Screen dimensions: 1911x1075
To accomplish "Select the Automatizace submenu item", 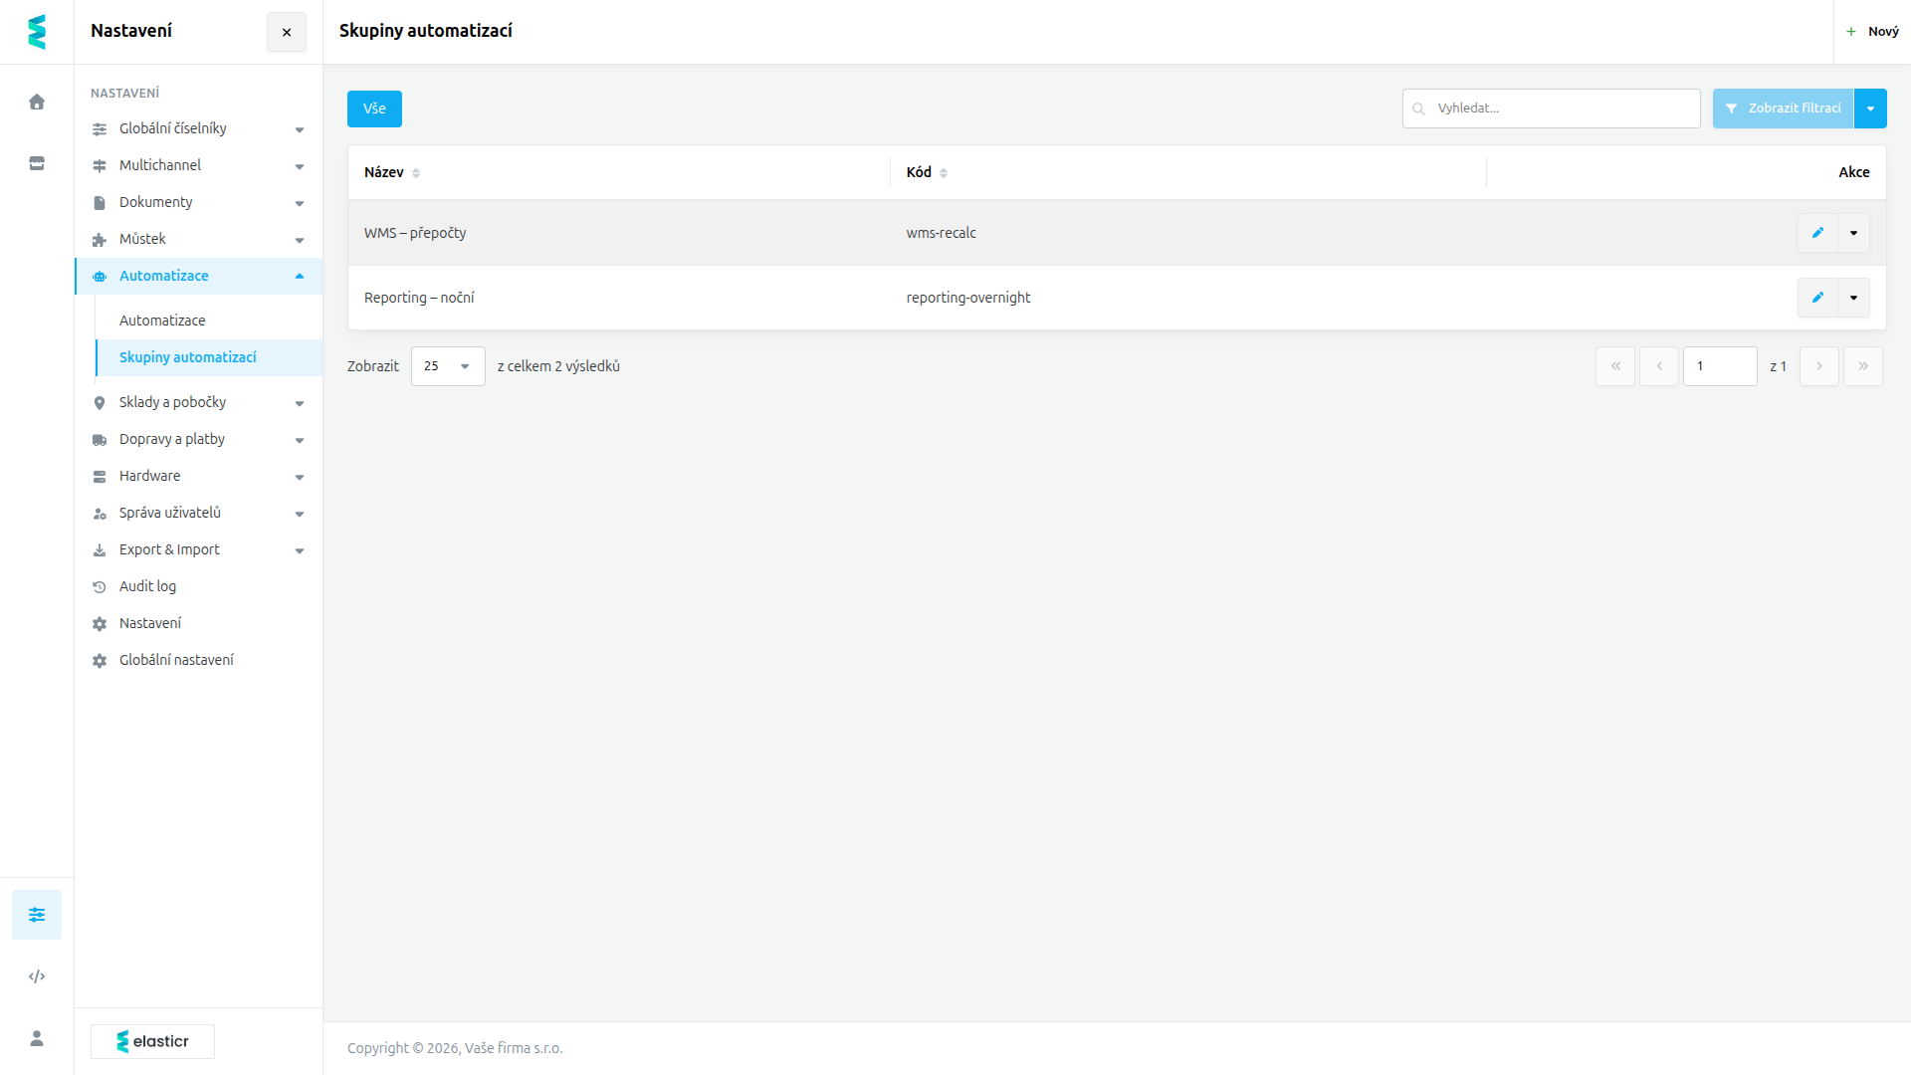I will (162, 321).
